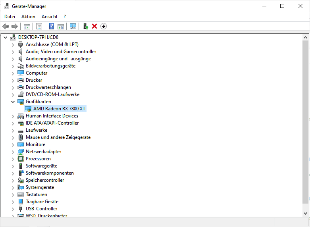Click the DVD/CD-ROM-Laufwerke disc icon
The width and height of the screenshot is (310, 227).
[x=21, y=94]
